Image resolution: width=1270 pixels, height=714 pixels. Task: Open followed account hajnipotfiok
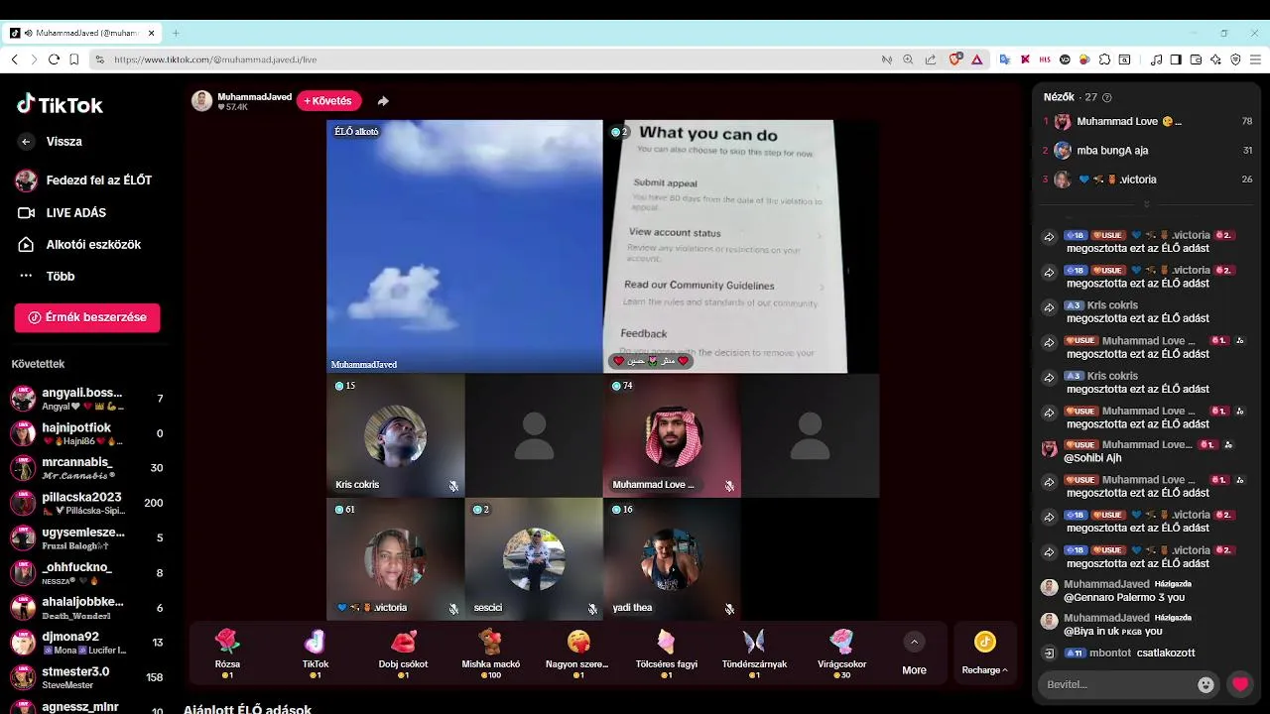[87, 433]
